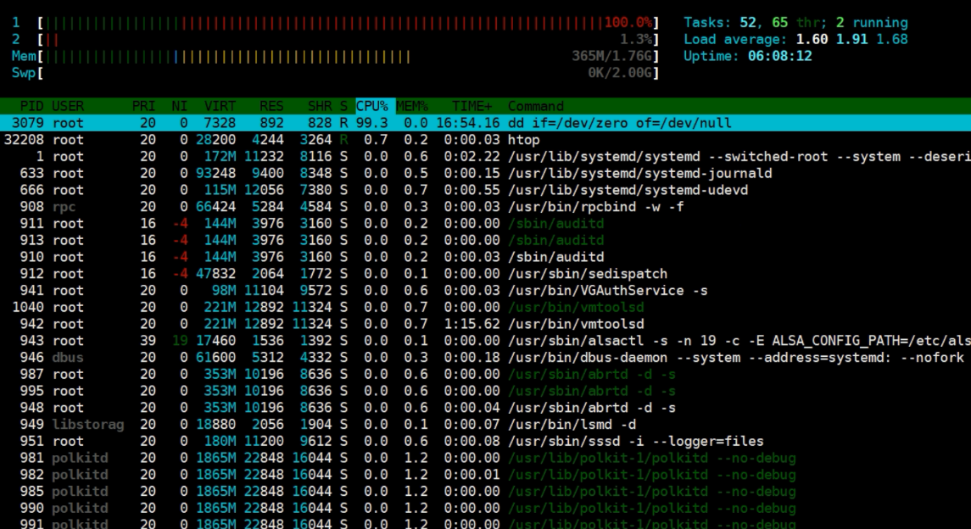Sort processes by RES column header

[271, 106]
